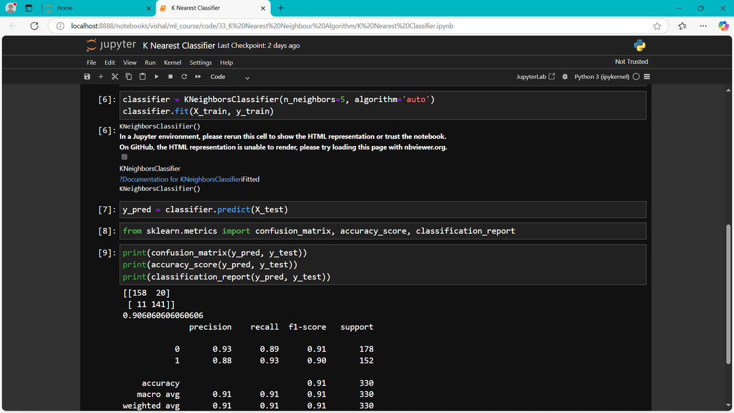Open the View menu
This screenshot has height=413, width=734.
click(130, 62)
